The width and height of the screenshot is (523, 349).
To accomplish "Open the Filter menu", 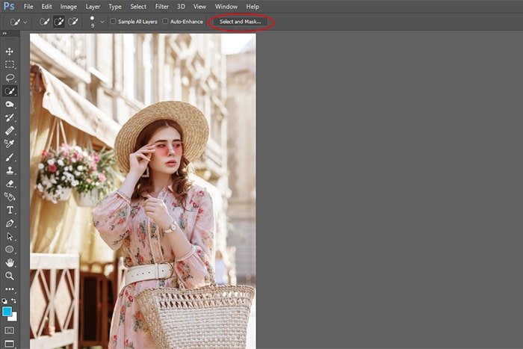I will point(161,6).
